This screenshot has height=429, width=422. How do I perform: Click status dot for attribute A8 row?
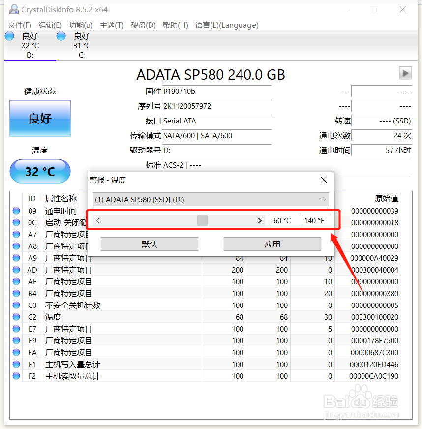(16, 246)
